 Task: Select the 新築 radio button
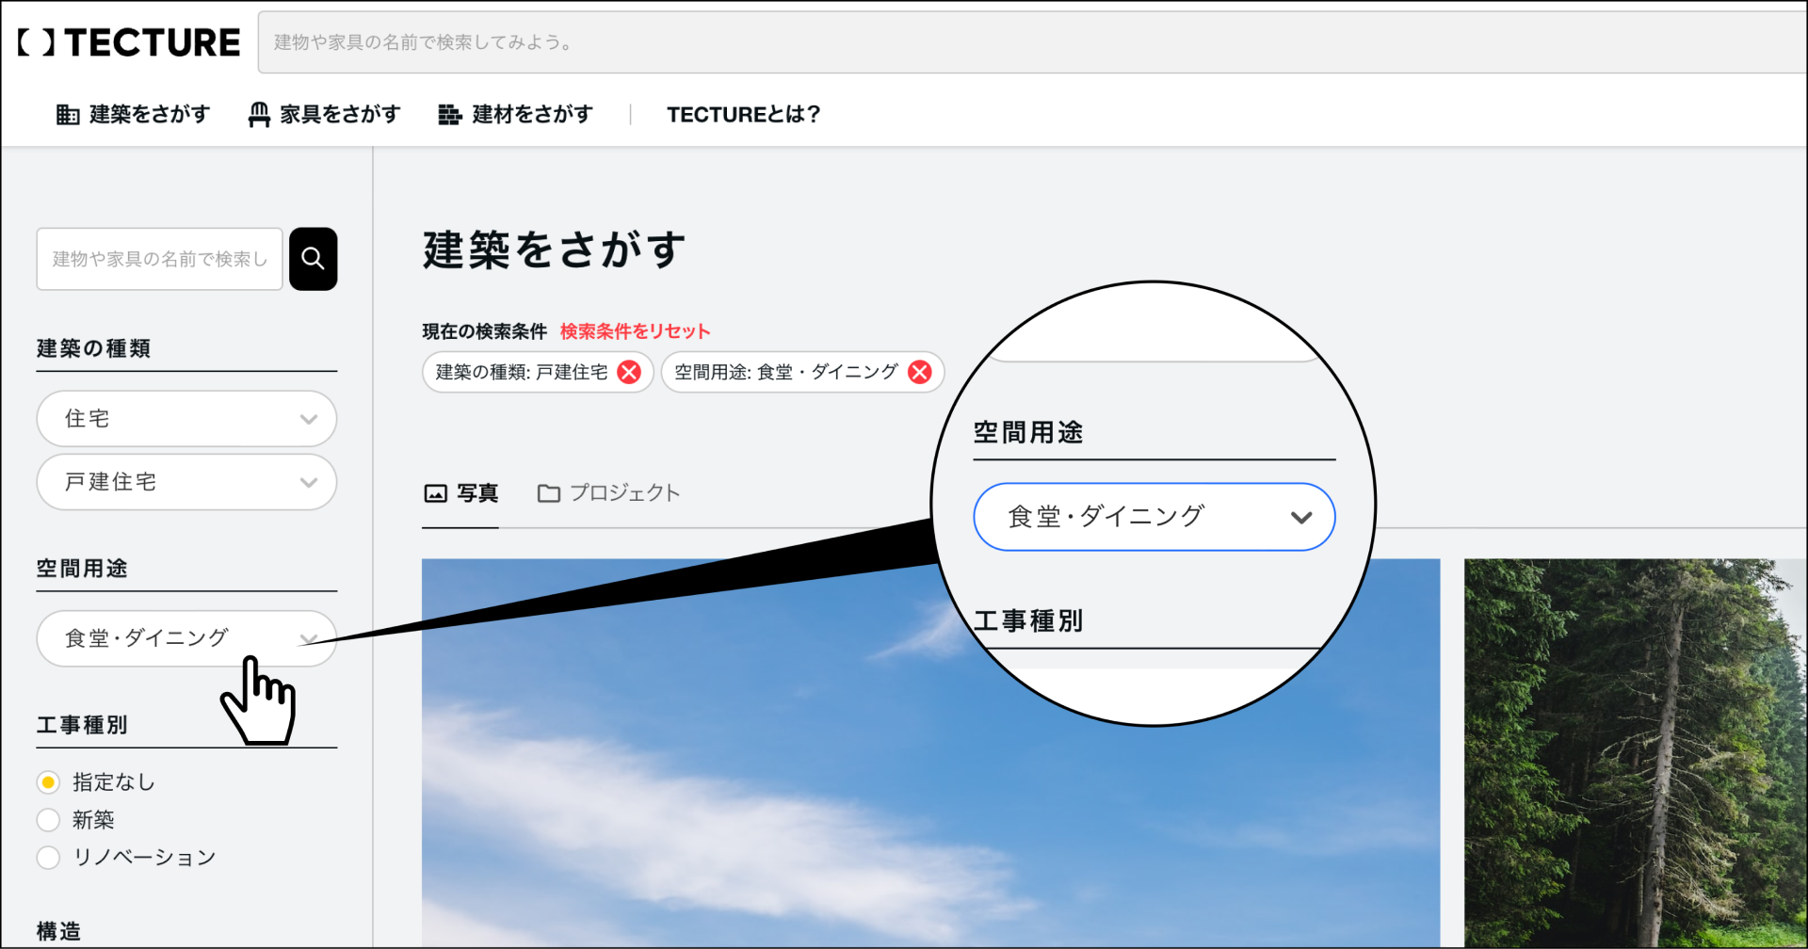click(x=48, y=819)
